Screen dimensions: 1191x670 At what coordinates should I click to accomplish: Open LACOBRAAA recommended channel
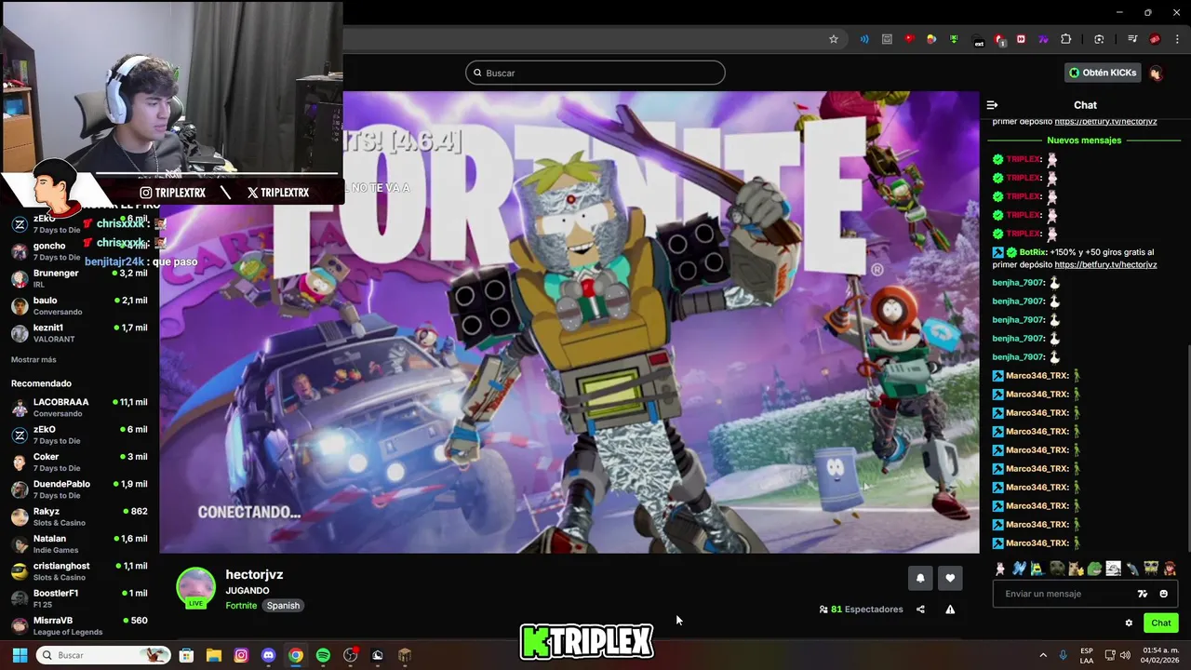[x=79, y=408]
